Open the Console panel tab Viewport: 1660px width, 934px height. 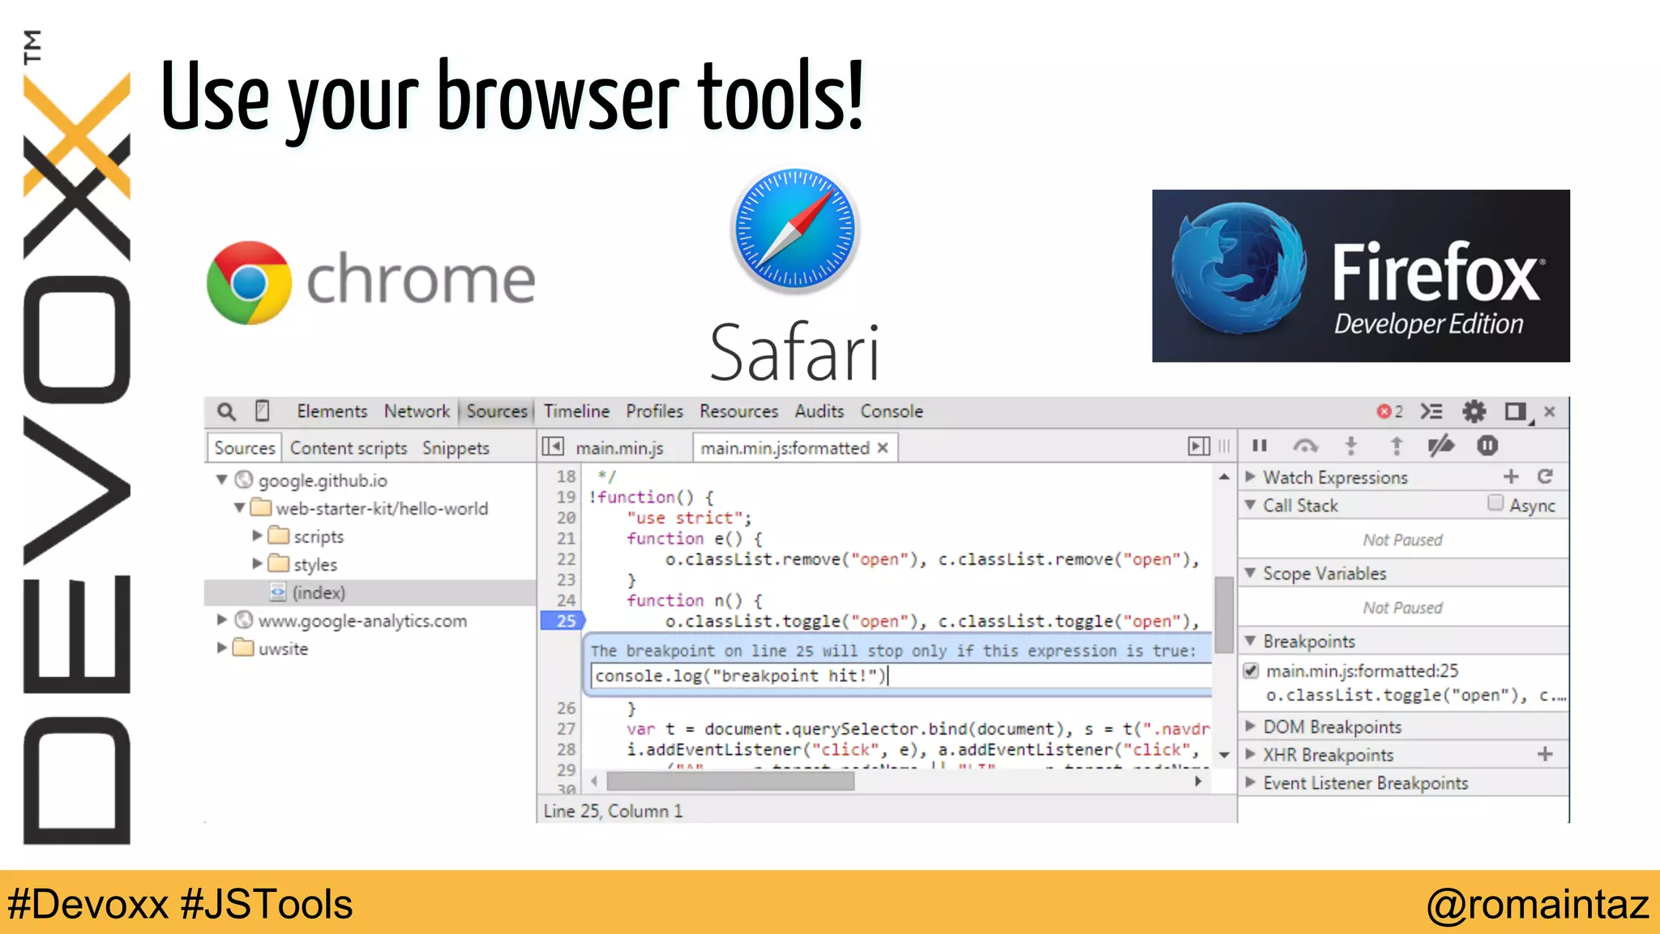coord(892,411)
